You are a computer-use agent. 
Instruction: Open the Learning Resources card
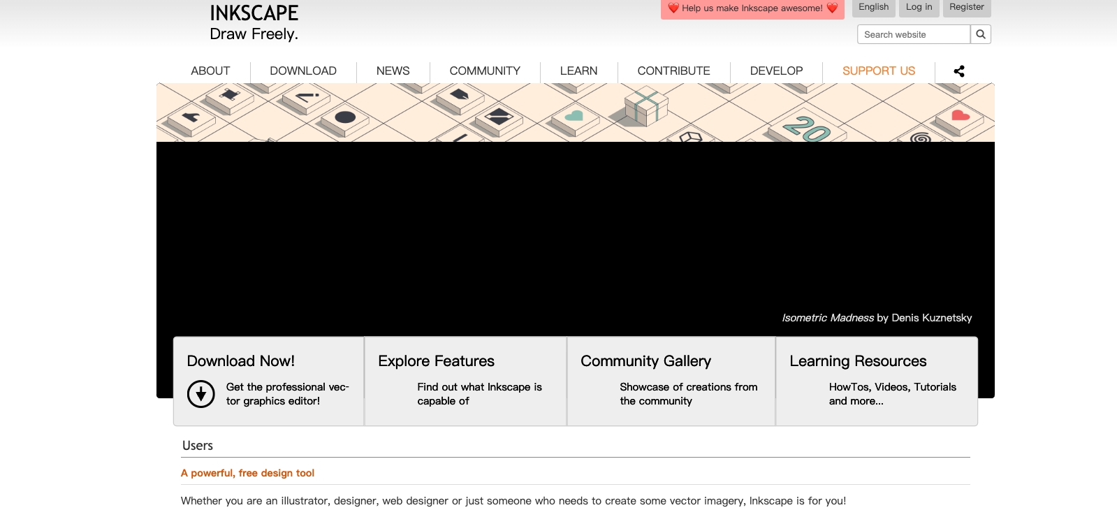click(x=877, y=381)
